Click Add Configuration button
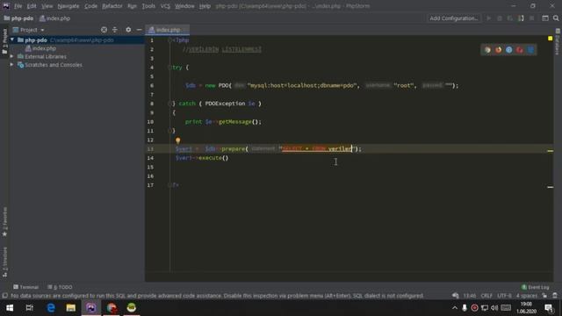The image size is (562, 316). (453, 18)
